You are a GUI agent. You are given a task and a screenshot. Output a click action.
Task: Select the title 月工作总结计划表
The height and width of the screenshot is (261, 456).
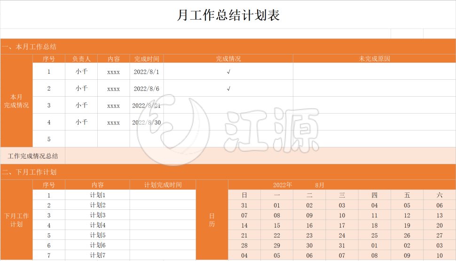228,15
